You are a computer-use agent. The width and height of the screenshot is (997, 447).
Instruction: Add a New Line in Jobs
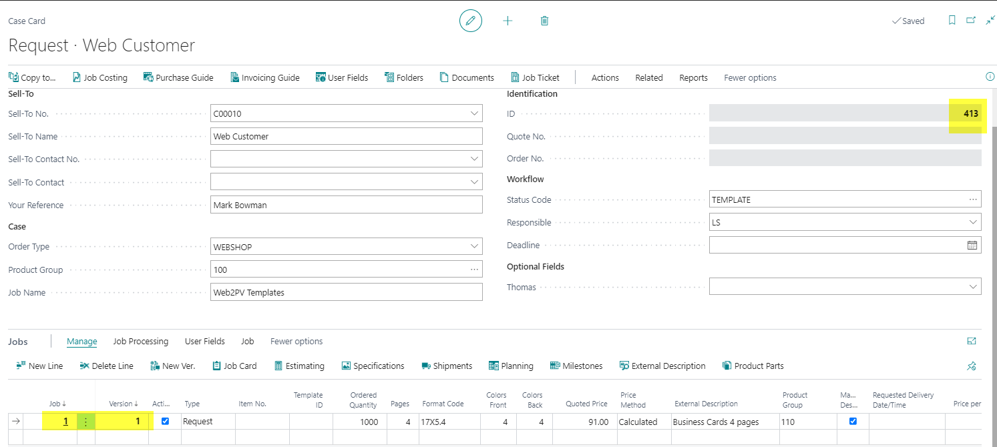click(39, 366)
